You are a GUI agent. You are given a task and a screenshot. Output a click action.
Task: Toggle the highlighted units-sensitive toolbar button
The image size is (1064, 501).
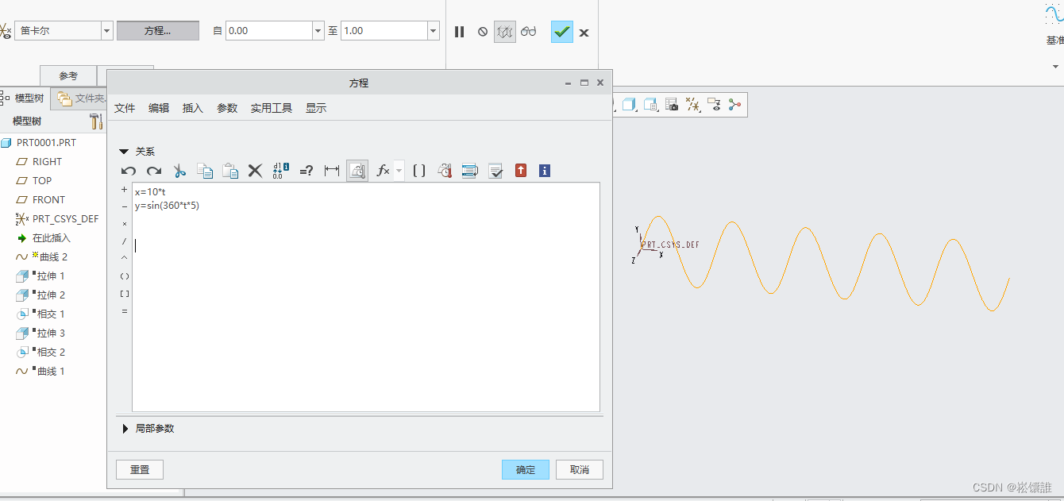[x=357, y=171]
